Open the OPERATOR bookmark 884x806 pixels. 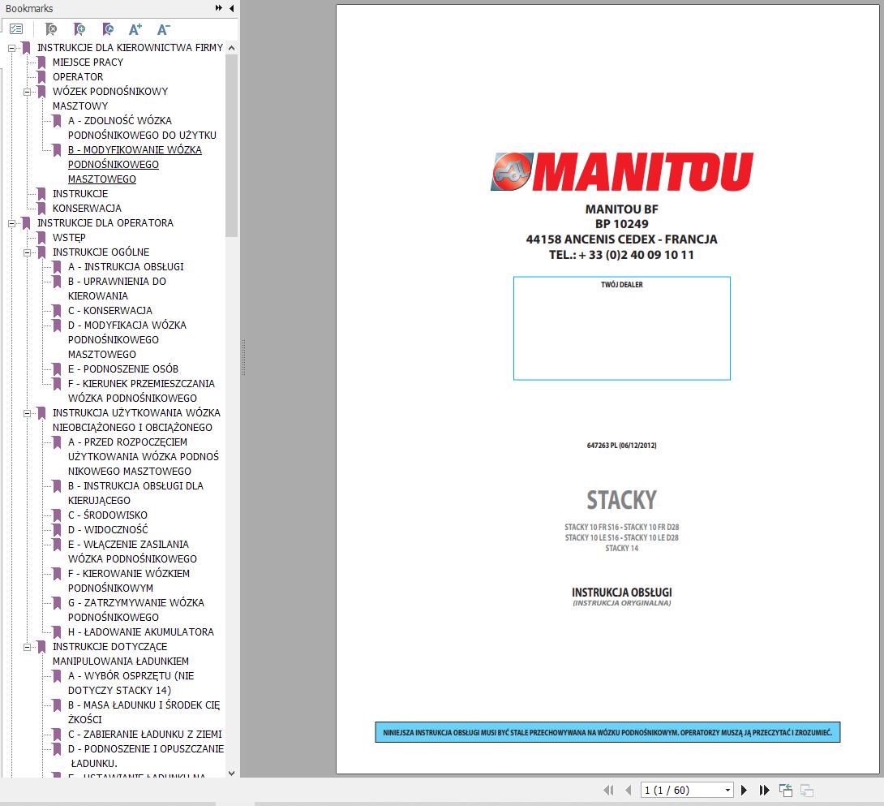click(x=78, y=77)
